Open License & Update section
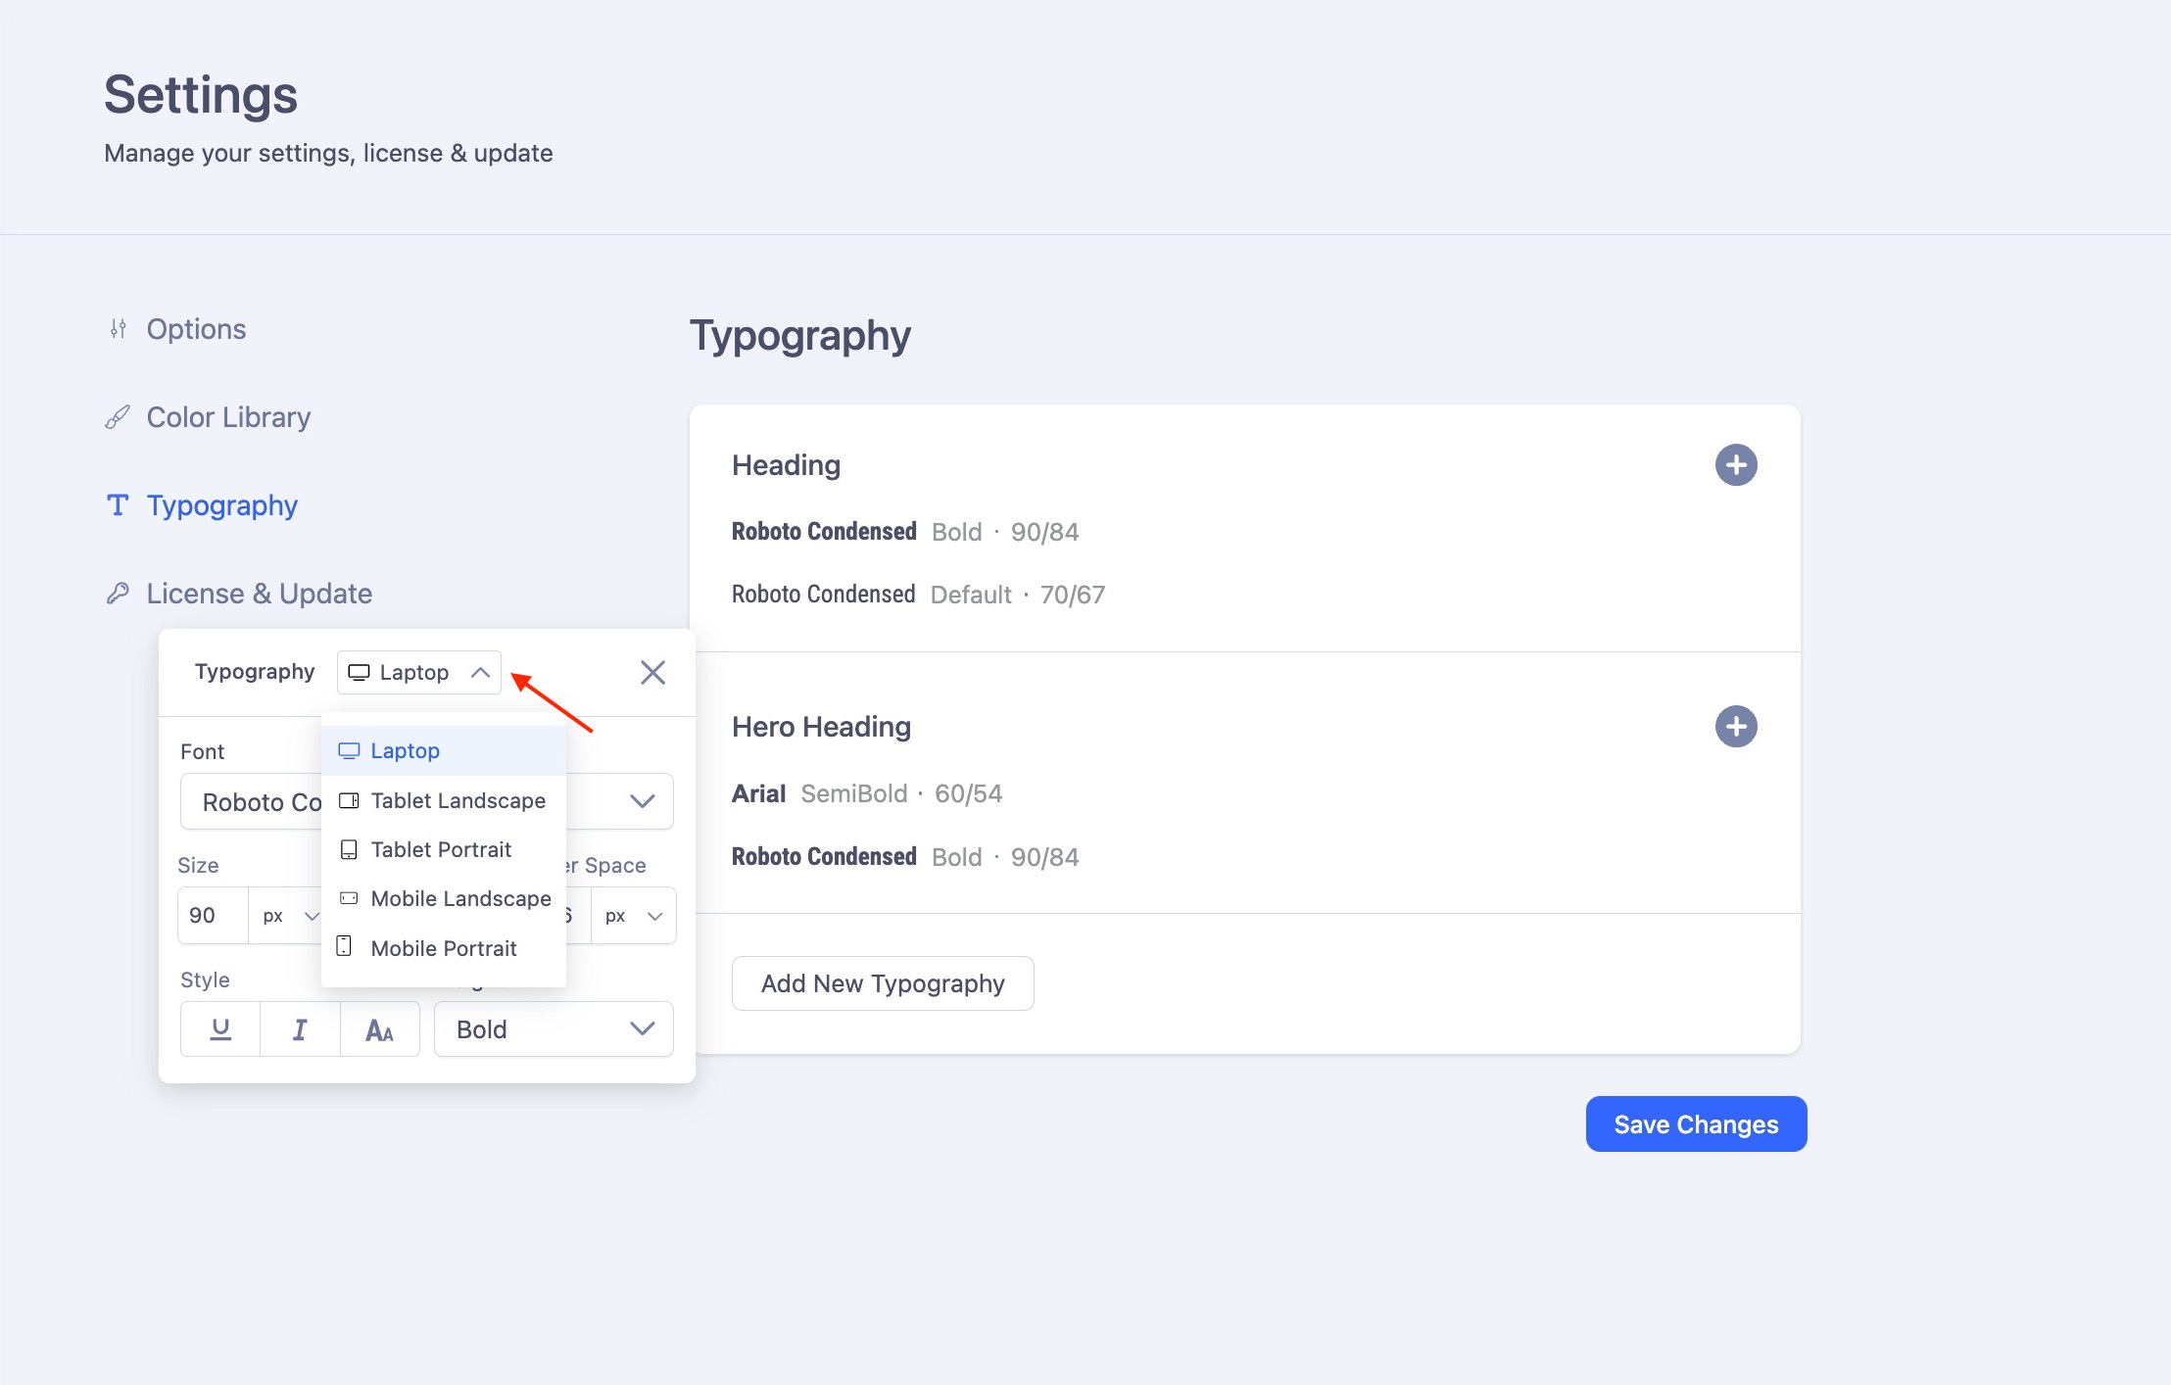The width and height of the screenshot is (2171, 1385). [x=259, y=594]
